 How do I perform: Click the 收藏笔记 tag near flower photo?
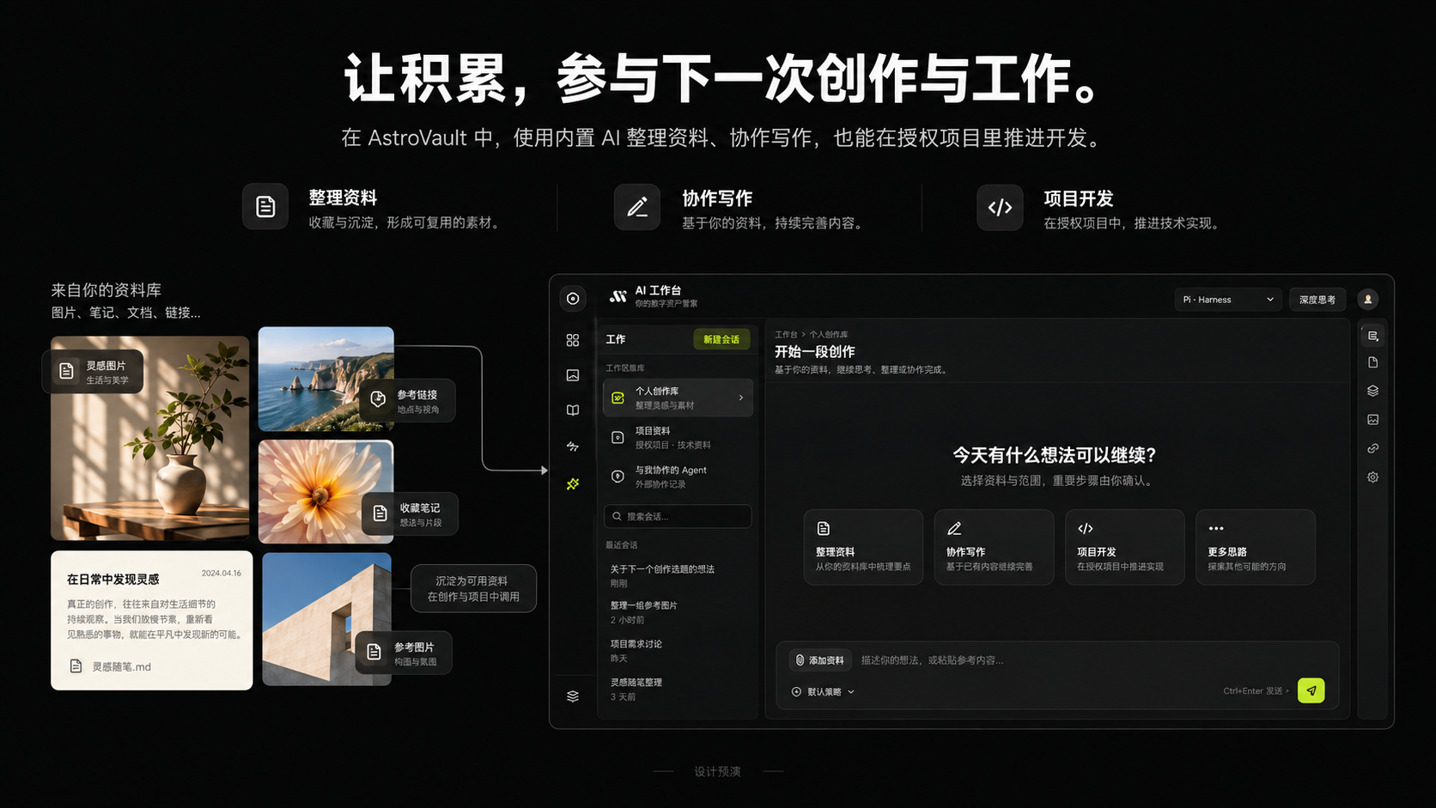[x=410, y=514]
